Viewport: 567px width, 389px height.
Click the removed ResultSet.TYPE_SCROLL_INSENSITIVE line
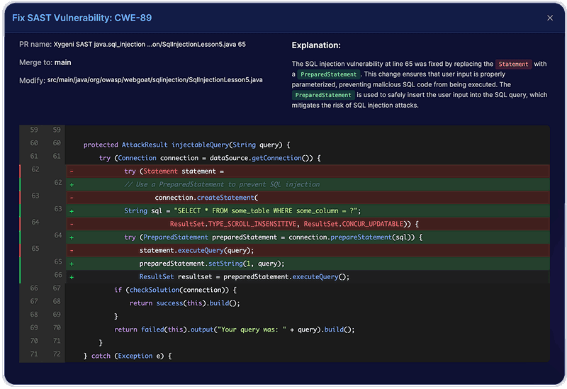[x=289, y=224]
